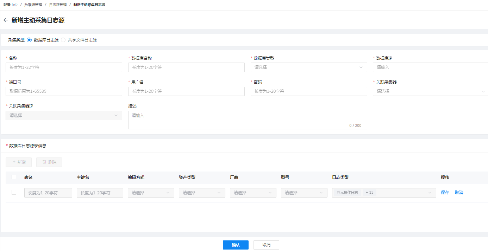The width and height of the screenshot is (488, 252).
Task: Select 数据库日志源 radio option
Action: click(29, 40)
